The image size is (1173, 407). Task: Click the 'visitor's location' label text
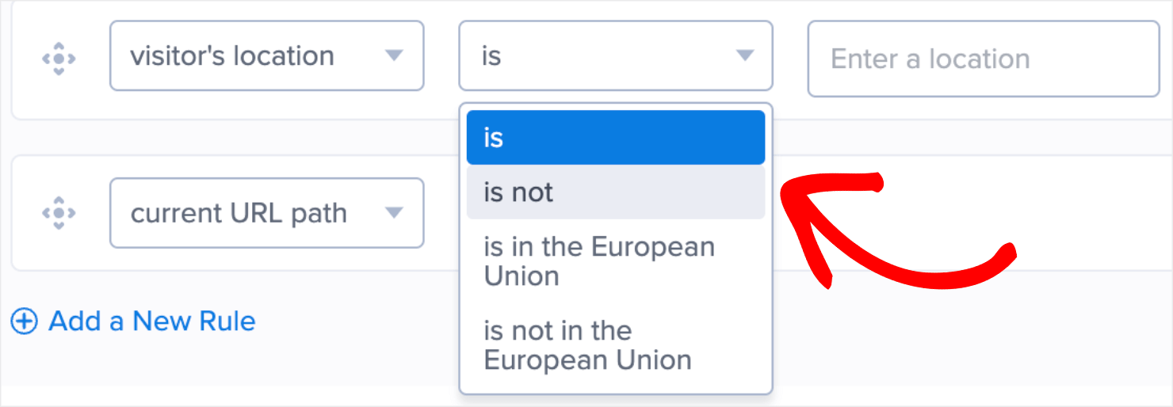coord(232,56)
